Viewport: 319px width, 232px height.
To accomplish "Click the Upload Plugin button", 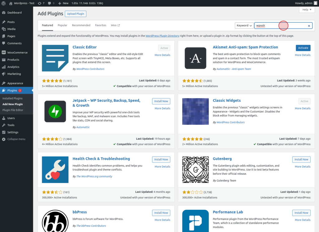I will (75, 14).
